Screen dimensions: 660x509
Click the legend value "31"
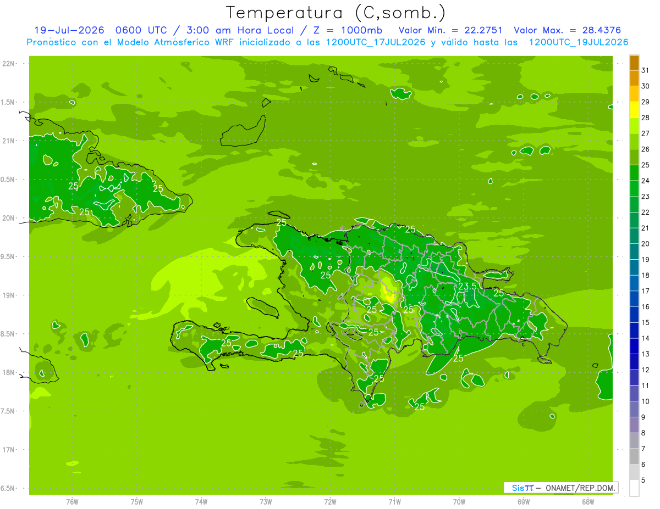[646, 70]
